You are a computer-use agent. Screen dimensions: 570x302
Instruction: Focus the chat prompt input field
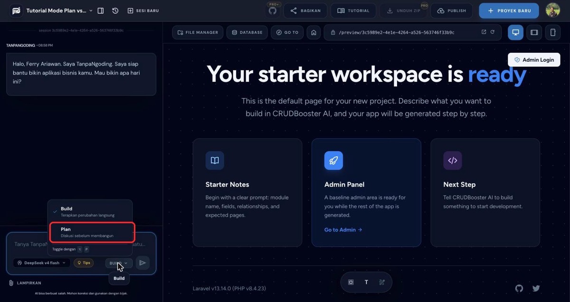click(81, 244)
